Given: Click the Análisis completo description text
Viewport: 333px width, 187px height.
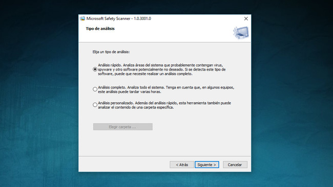Looking at the screenshot, I should tap(166, 89).
